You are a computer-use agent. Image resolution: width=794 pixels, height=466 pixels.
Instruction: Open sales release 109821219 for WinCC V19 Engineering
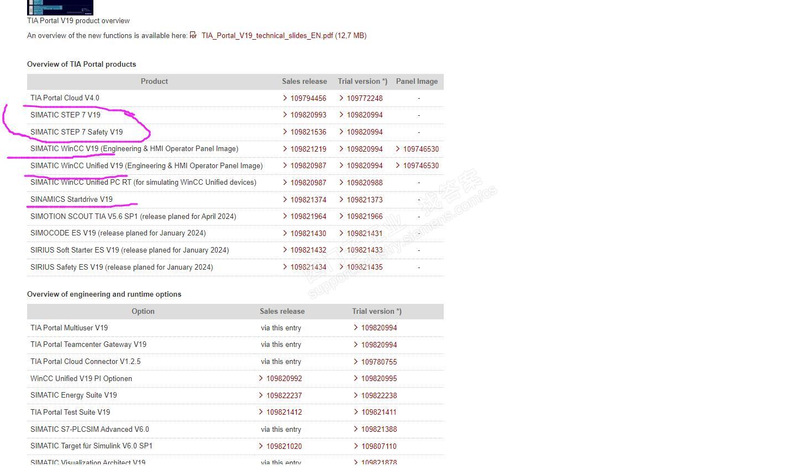coord(308,149)
